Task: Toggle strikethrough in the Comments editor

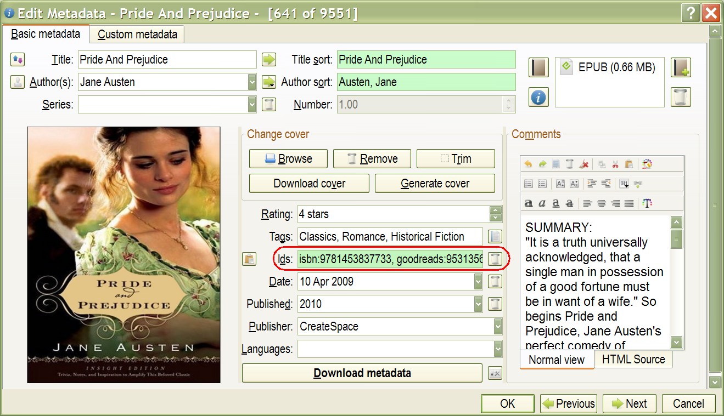Action: [x=570, y=203]
